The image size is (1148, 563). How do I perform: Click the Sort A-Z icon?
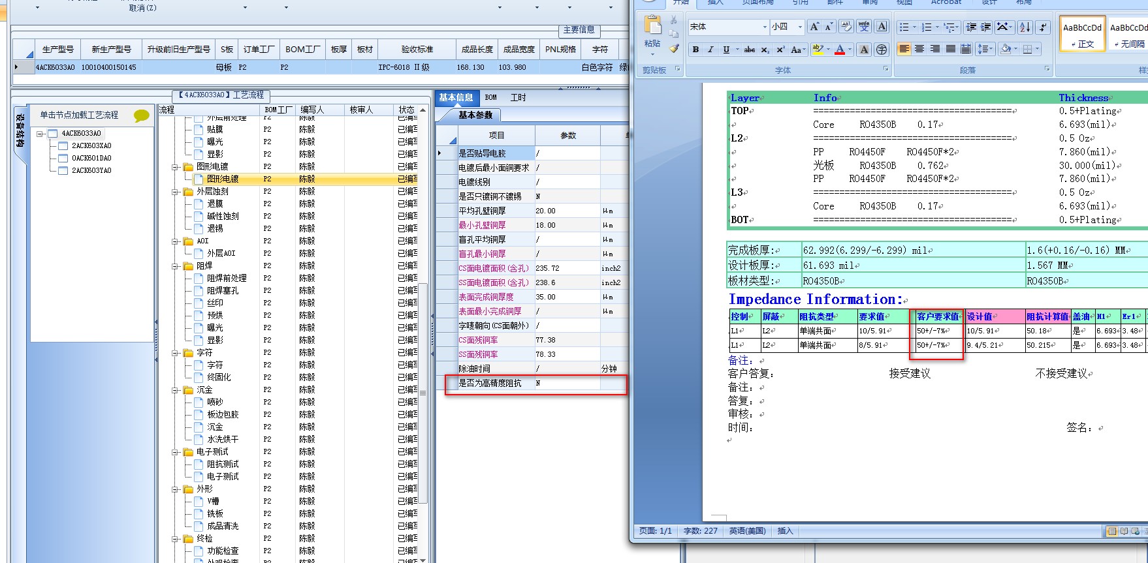coord(1025,27)
